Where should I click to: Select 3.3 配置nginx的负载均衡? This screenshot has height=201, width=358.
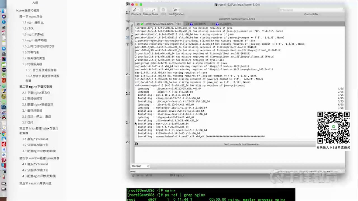coord(39,151)
